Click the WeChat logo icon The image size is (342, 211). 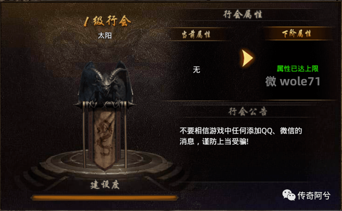click(289, 195)
